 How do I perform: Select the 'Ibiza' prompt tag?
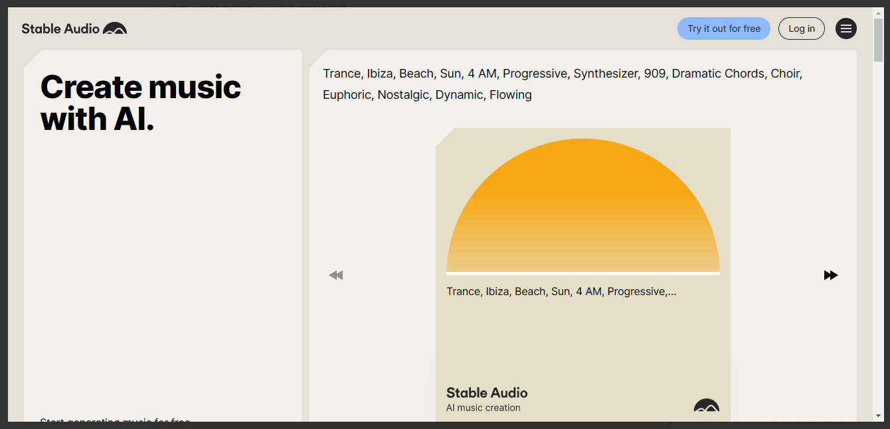379,73
